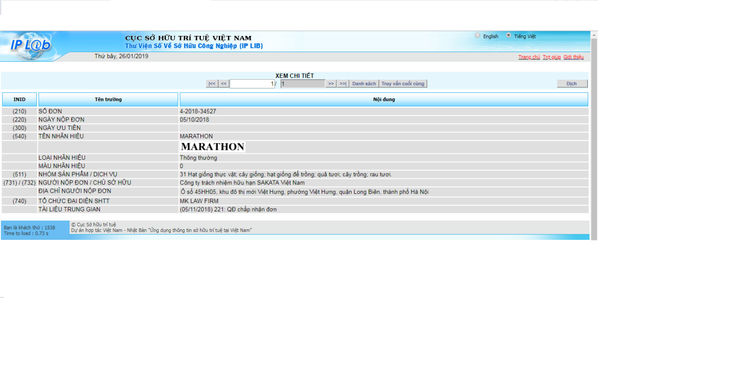
Task: Click INID code (300)
Action: 19,128
